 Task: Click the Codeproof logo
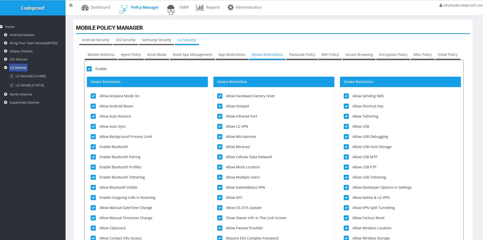33,8
